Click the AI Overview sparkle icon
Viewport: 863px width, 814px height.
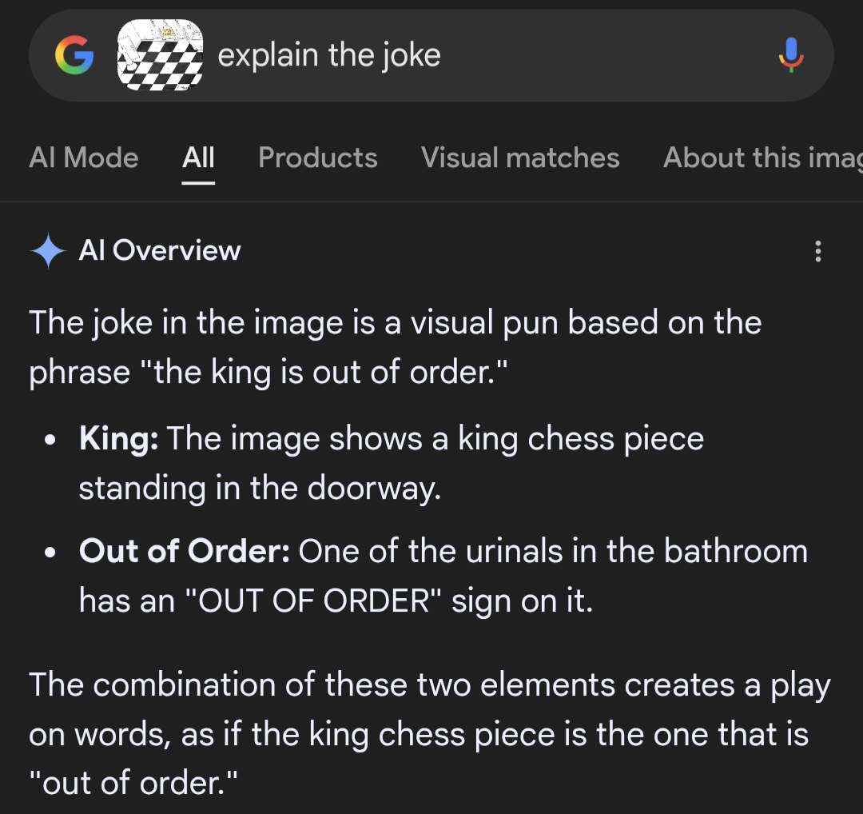(x=48, y=251)
